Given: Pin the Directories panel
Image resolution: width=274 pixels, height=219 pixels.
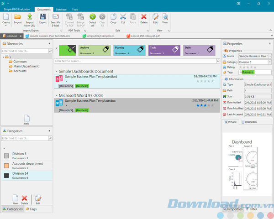Looking at the screenshot, I should 49,43.
